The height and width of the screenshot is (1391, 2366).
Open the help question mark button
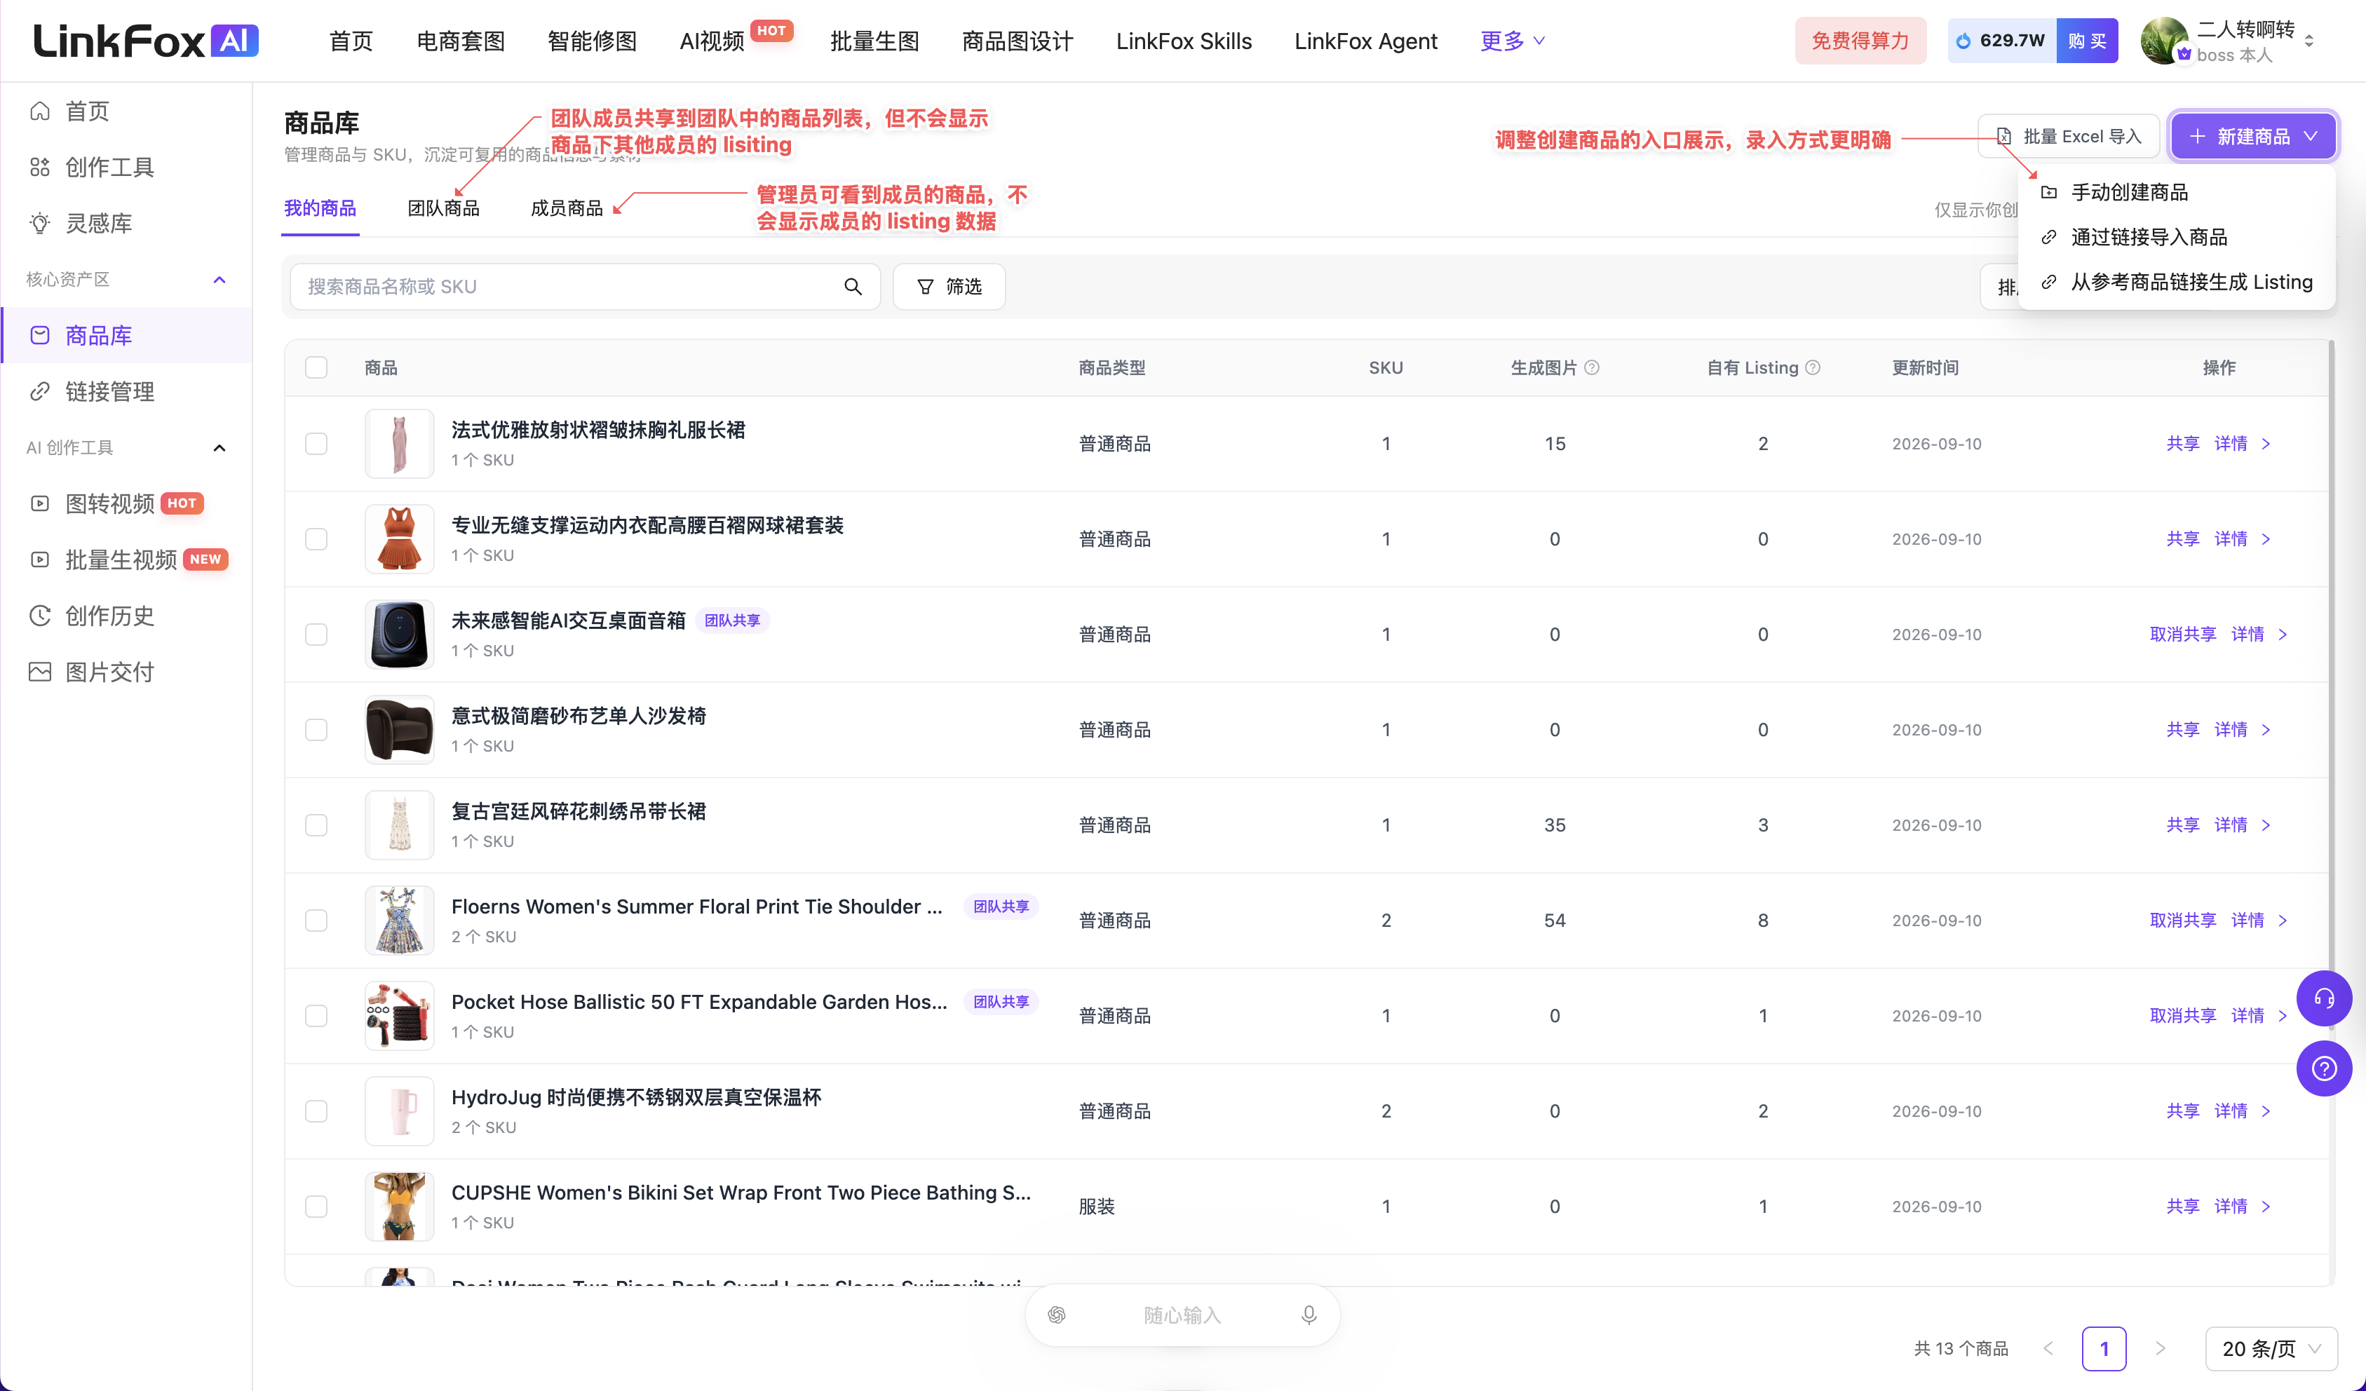click(x=2324, y=1068)
